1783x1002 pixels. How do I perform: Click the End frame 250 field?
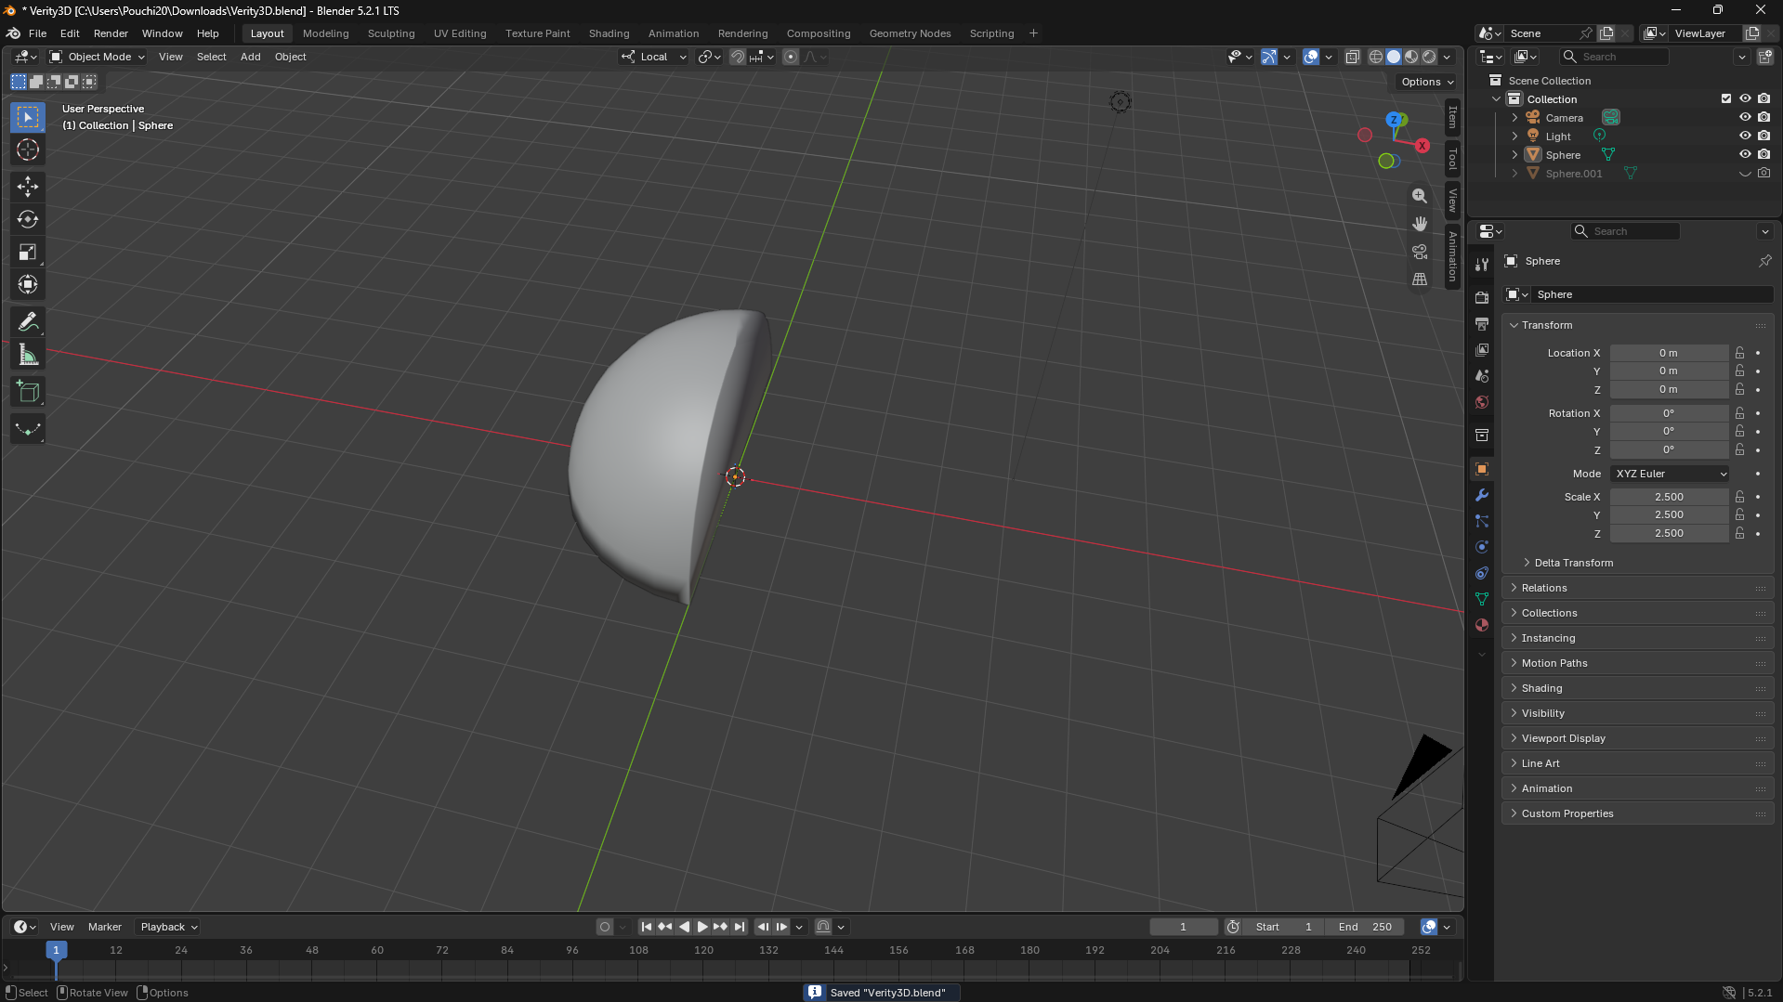click(1365, 927)
